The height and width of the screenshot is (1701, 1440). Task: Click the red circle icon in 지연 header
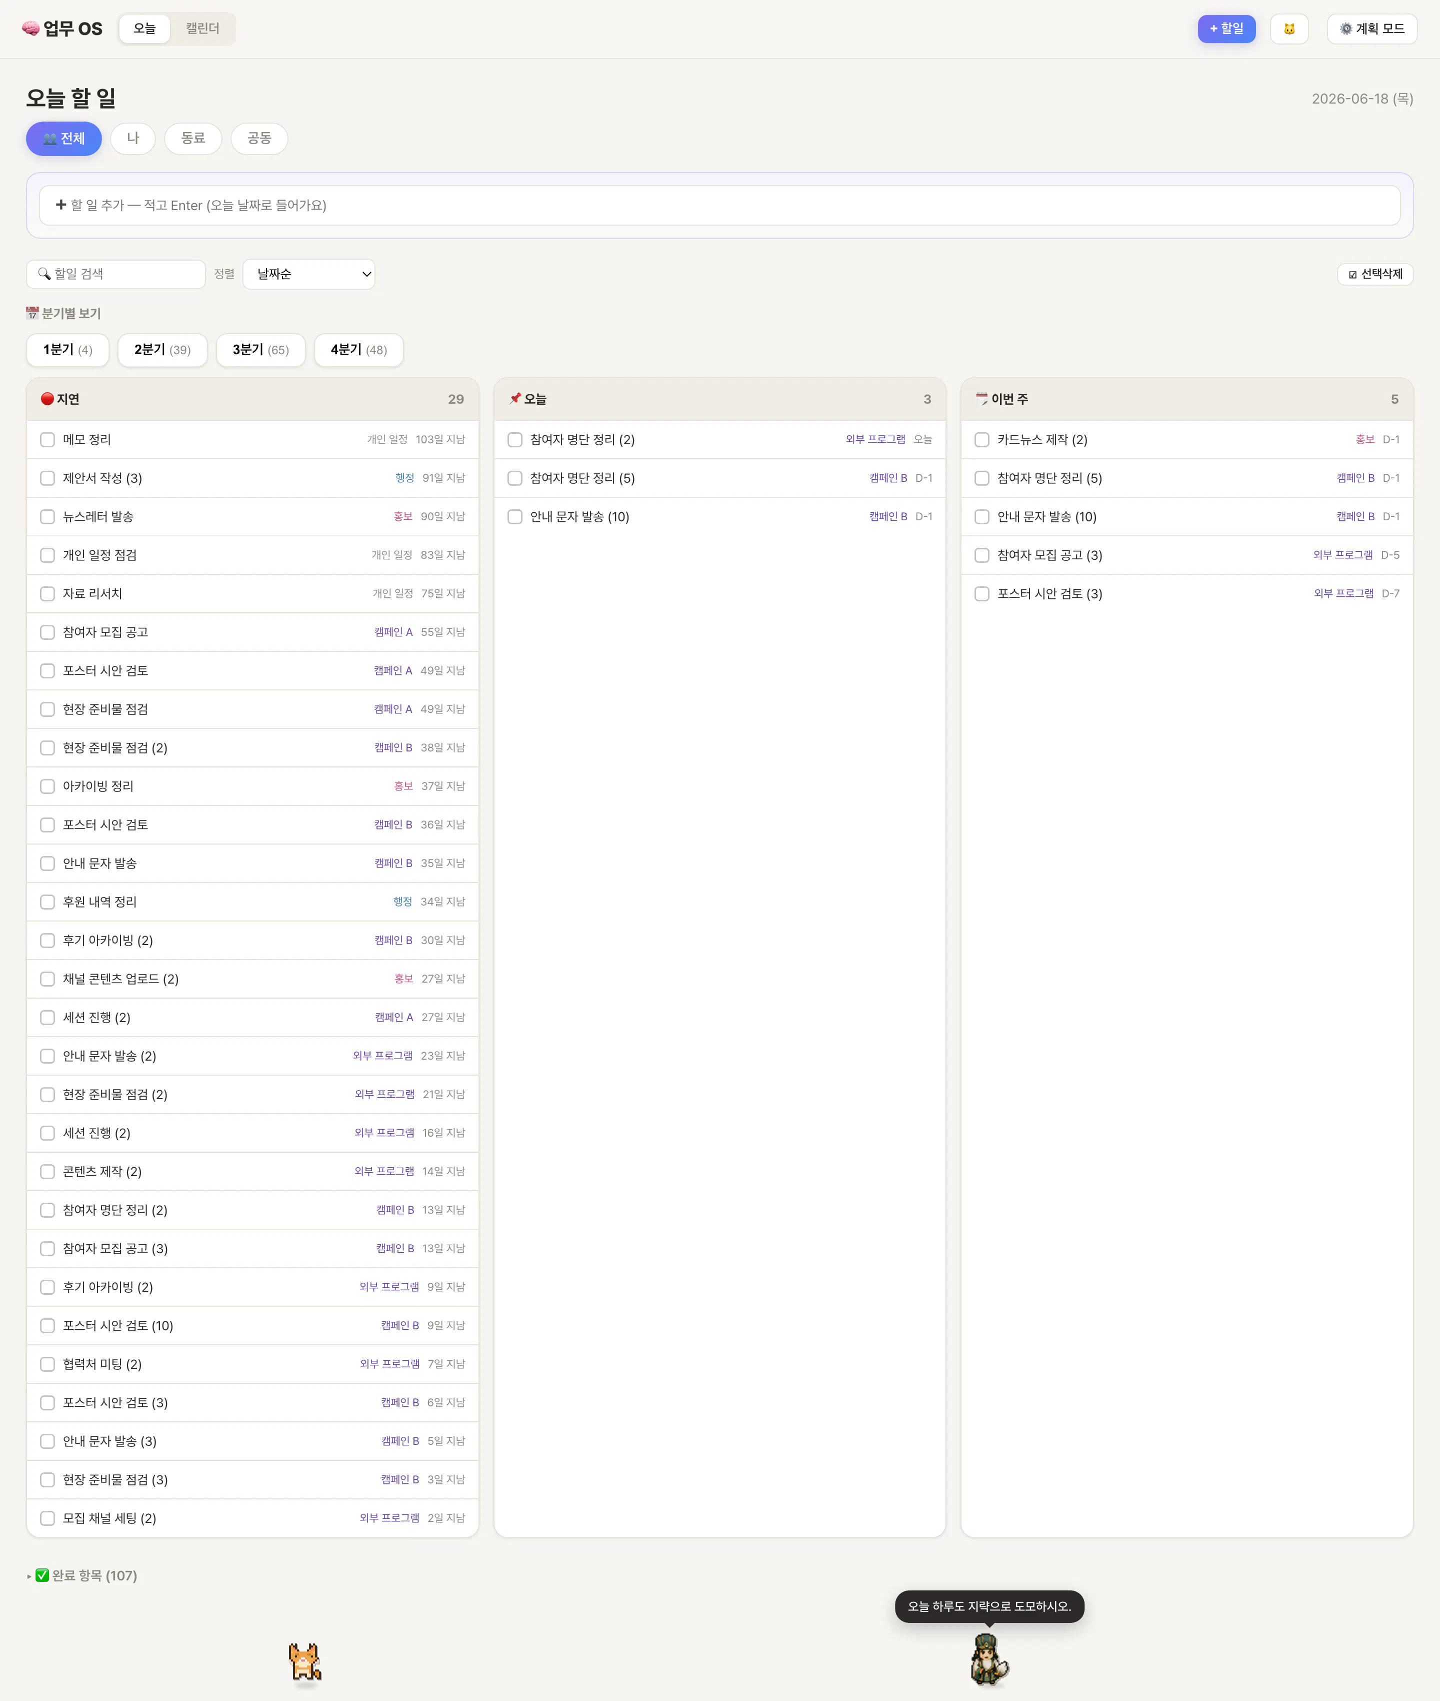[47, 399]
